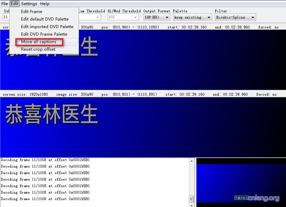Select Edit default DVD Palette
Image resolution: width=286 pixels, height=207 pixels.
click(x=45, y=19)
